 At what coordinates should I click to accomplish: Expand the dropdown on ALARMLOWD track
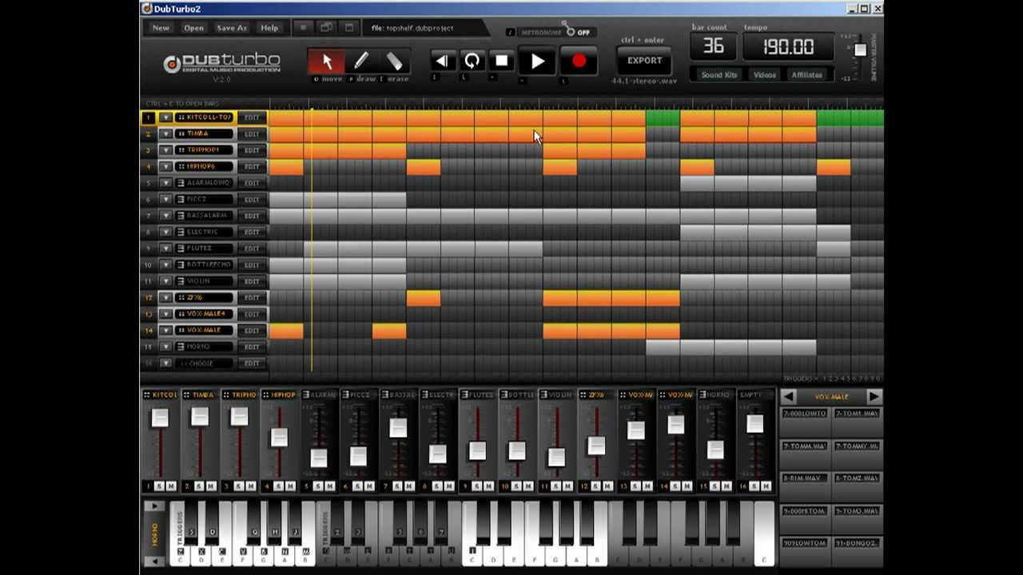[165, 183]
